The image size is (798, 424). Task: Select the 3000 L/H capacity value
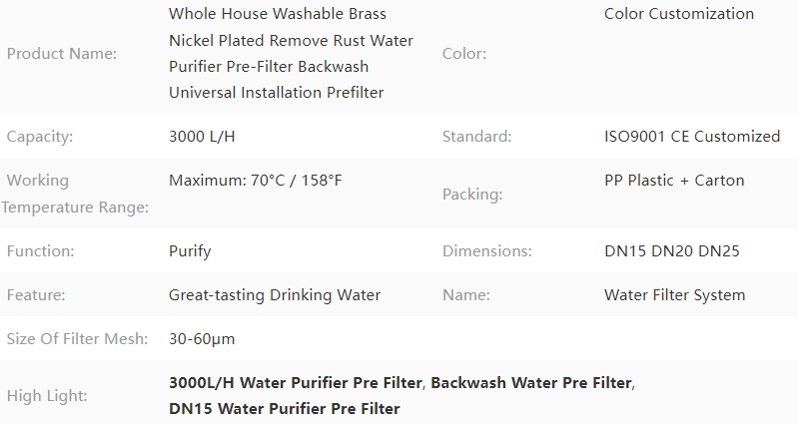202,137
